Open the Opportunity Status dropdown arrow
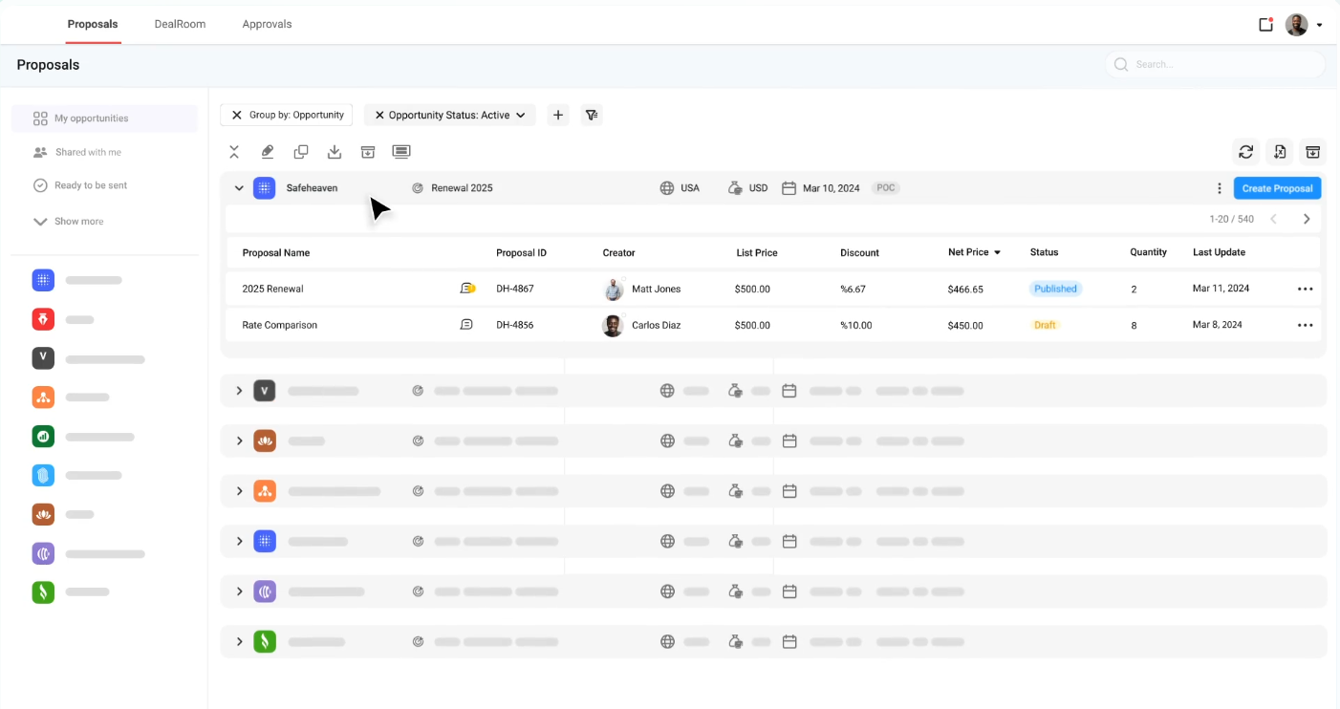Screen dimensions: 1340x709 [x=521, y=115]
